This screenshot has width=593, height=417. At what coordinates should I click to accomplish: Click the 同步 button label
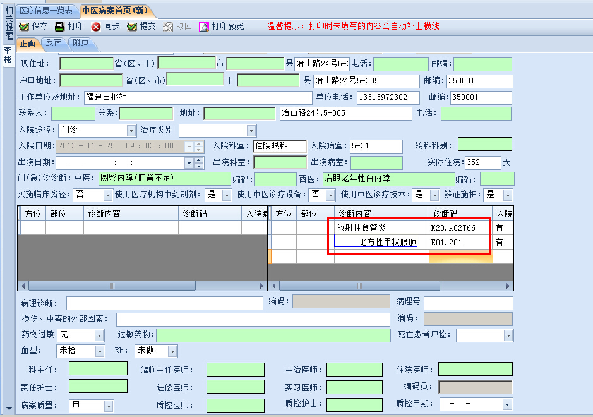[112, 26]
